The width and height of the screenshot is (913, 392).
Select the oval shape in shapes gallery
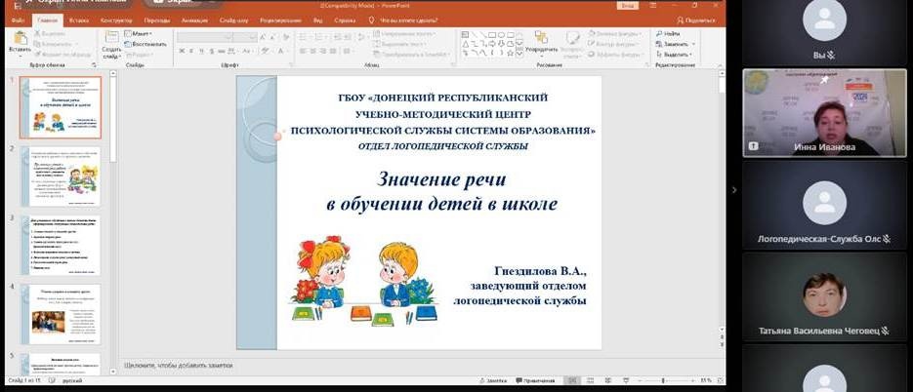[501, 35]
